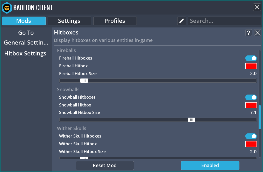Screen dimensions: 263x172
Task: Click the Go To sidebar heading
Action: coord(26,33)
